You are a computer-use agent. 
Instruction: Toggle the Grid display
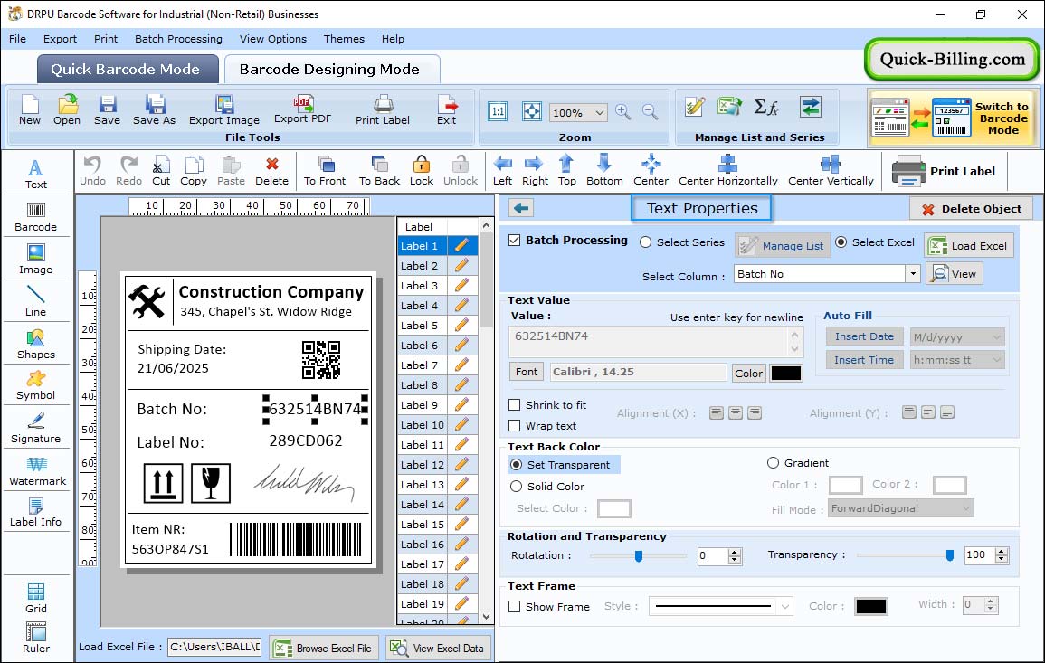(x=36, y=598)
